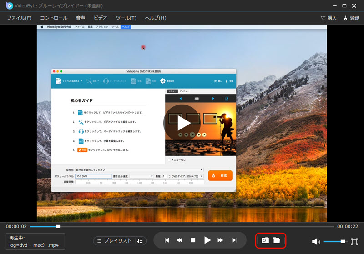The height and width of the screenshot is (254, 364).
Task: Click the メニュー tab in video
Action: tap(172, 91)
